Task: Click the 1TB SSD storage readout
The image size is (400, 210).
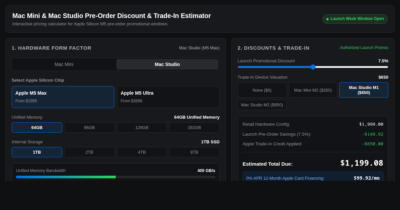Action: pyautogui.click(x=210, y=142)
